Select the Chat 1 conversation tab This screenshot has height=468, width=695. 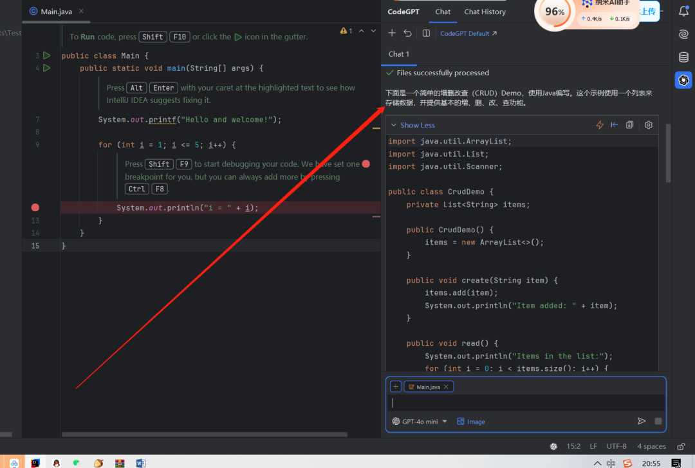coord(399,54)
